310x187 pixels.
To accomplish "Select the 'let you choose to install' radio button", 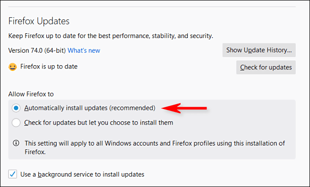I will (x=16, y=123).
